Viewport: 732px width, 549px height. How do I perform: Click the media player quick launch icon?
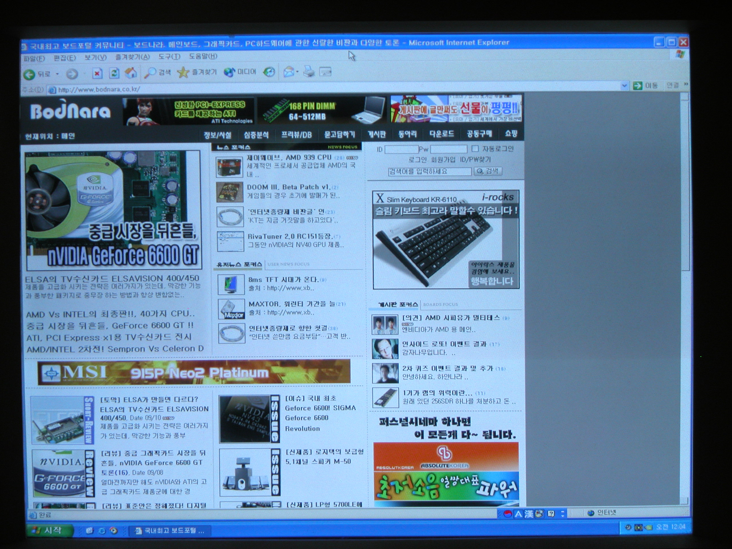point(114,530)
